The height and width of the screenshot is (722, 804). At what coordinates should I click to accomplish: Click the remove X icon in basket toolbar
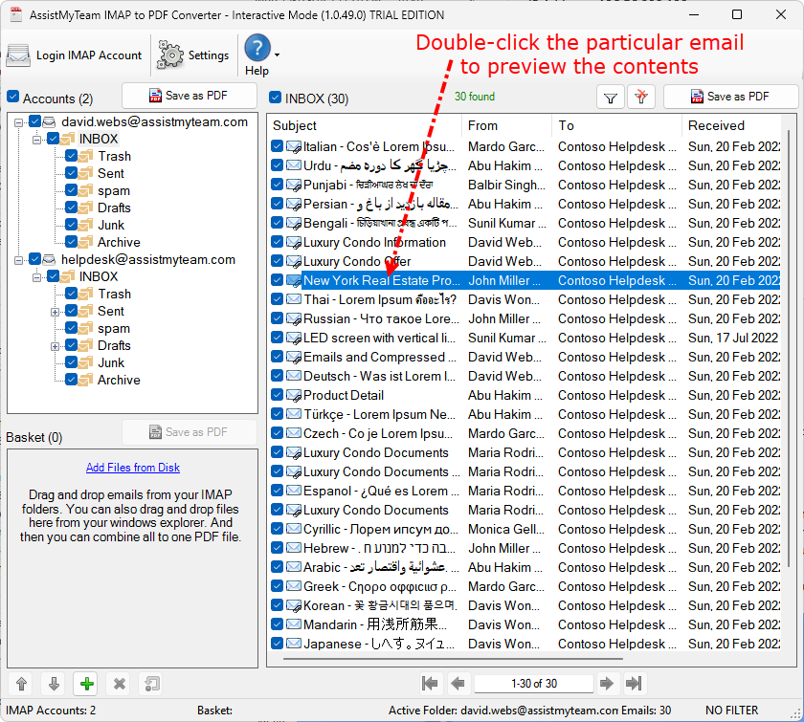119,684
